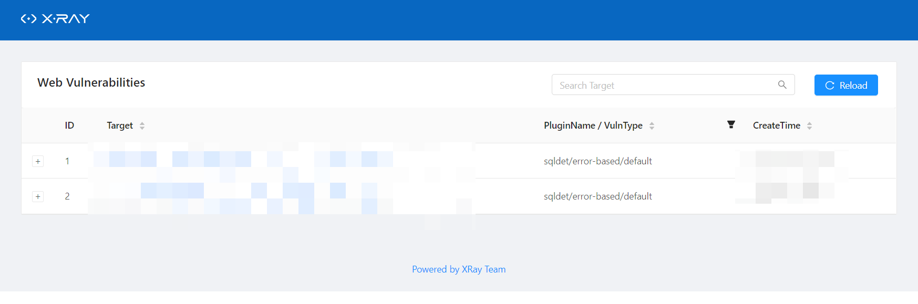Focus the Search Target input field
This screenshot has height=304, width=918.
pyautogui.click(x=665, y=85)
